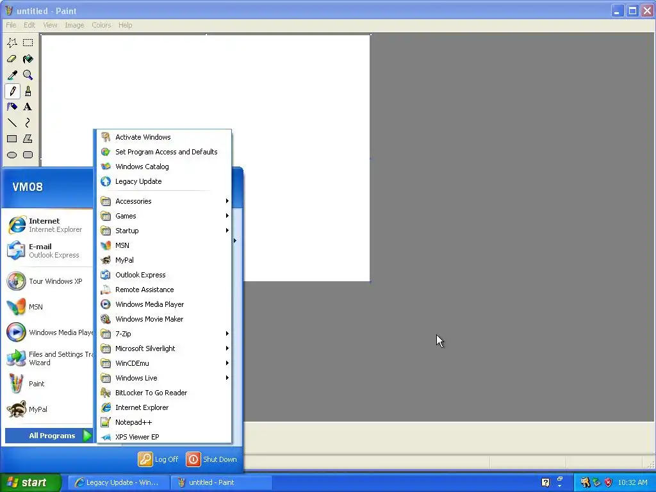Expand the Accessories submenu
The height and width of the screenshot is (492, 656).
[165, 201]
